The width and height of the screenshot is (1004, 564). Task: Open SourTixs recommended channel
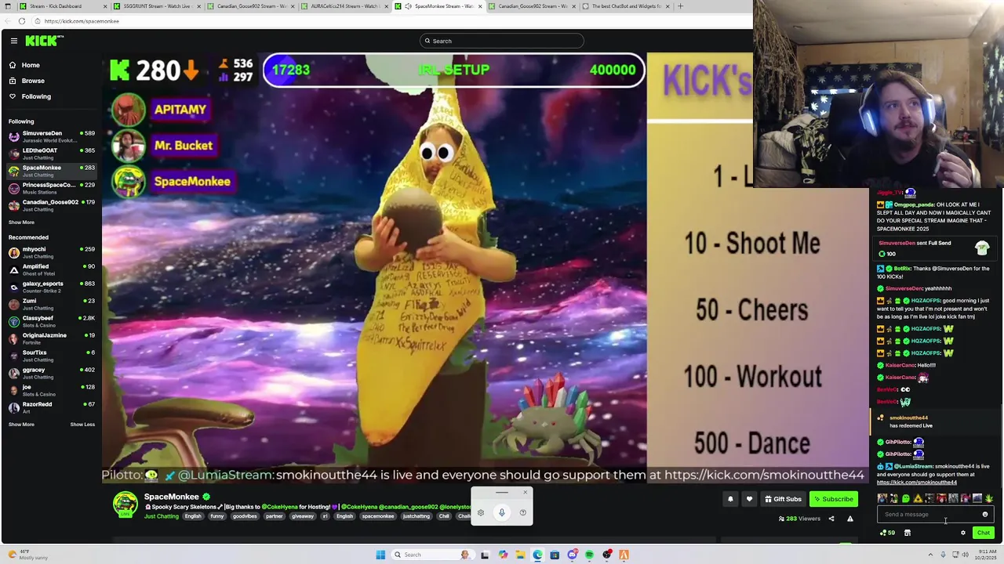51,356
